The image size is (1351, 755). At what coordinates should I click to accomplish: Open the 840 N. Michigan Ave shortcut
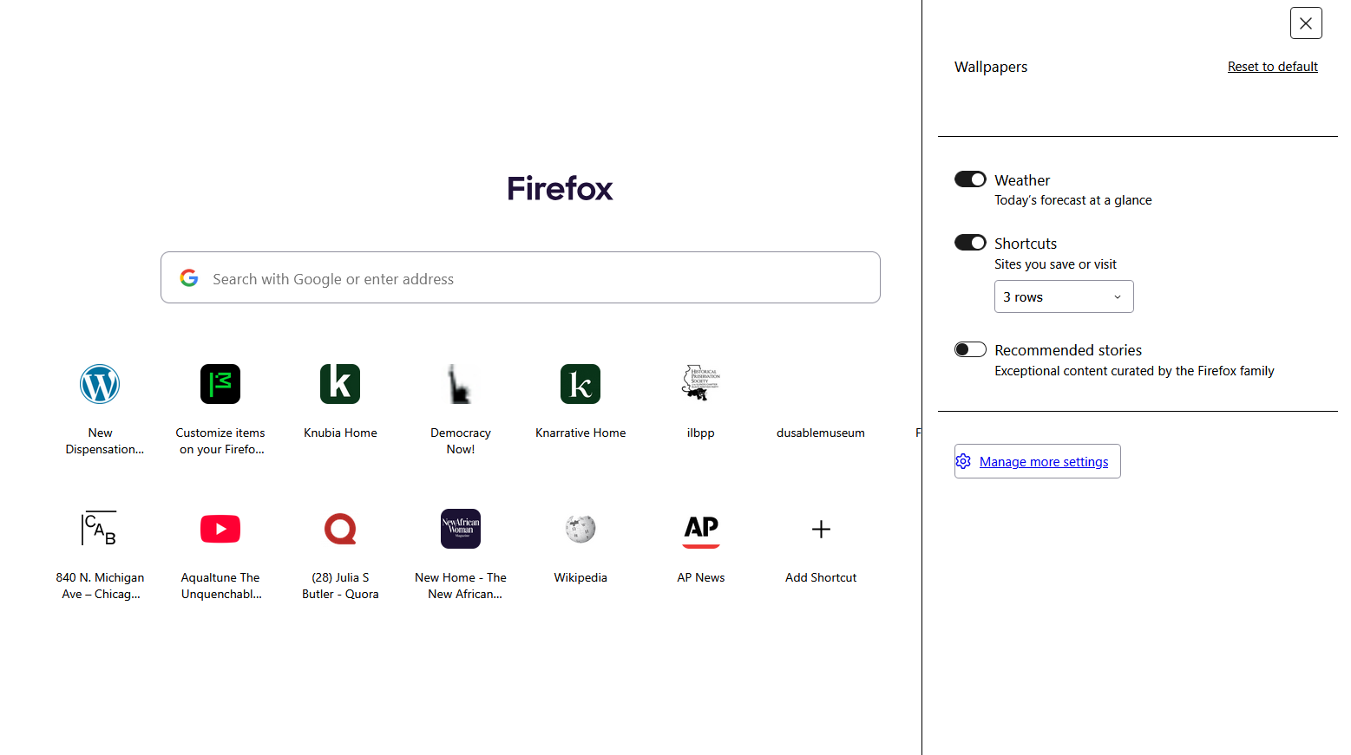pyautogui.click(x=100, y=529)
